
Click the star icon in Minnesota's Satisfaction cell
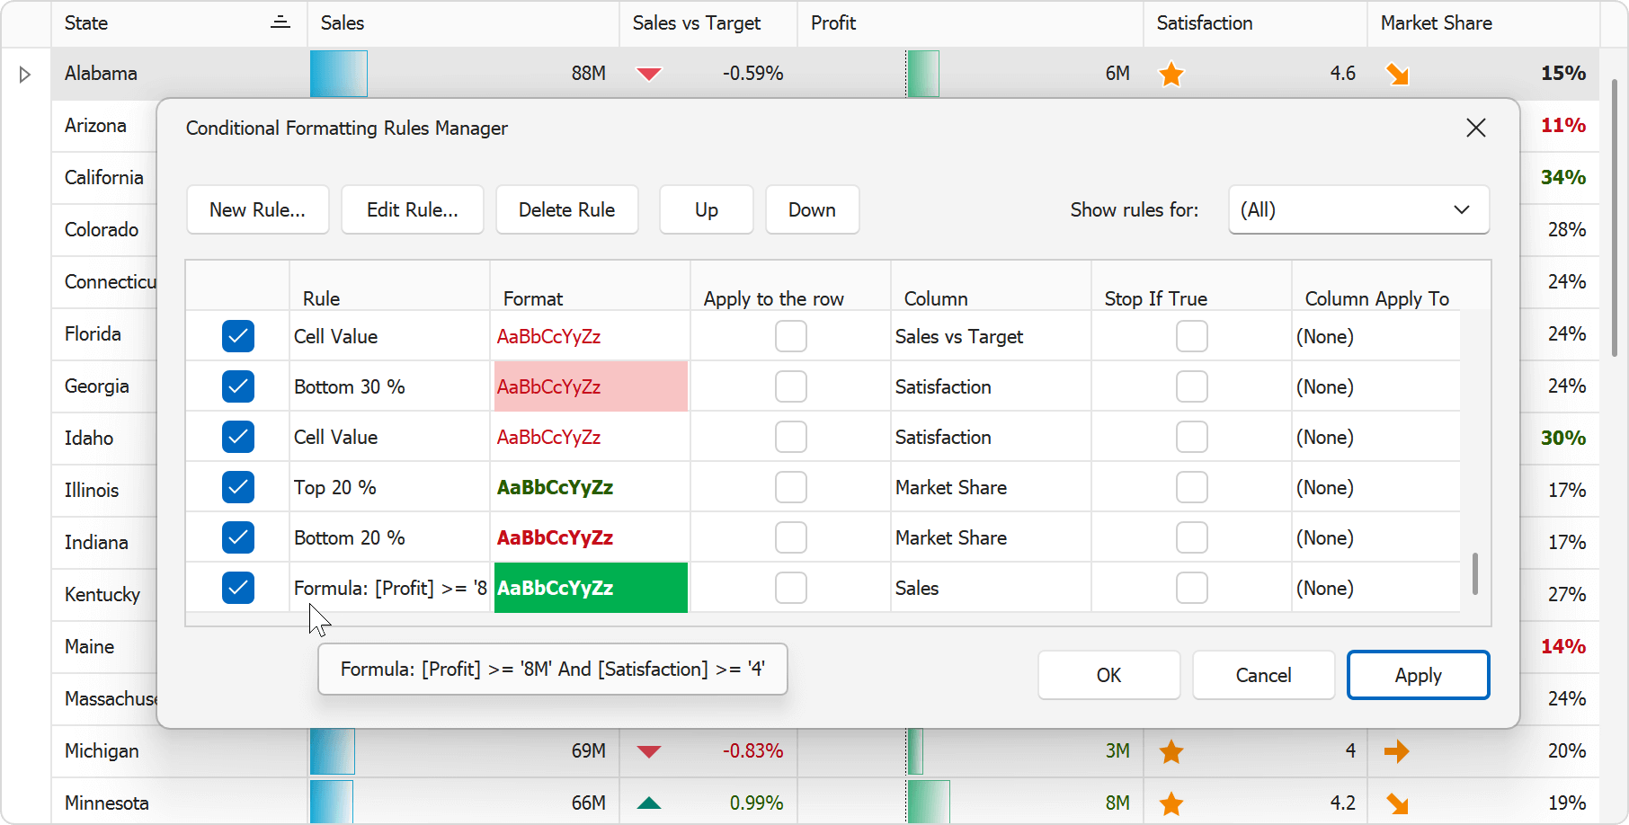(x=1171, y=802)
